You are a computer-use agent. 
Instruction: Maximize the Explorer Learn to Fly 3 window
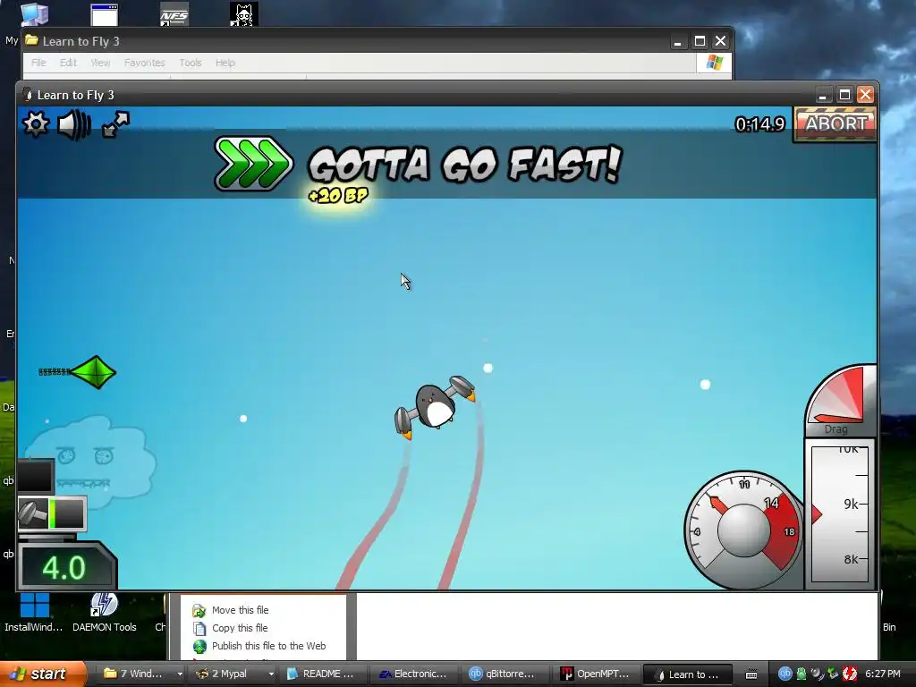tap(700, 41)
